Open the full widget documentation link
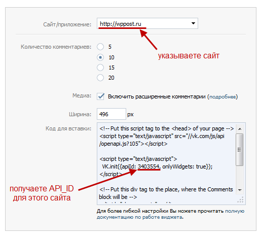The height and width of the screenshot is (236, 260). pyautogui.click(x=170, y=214)
